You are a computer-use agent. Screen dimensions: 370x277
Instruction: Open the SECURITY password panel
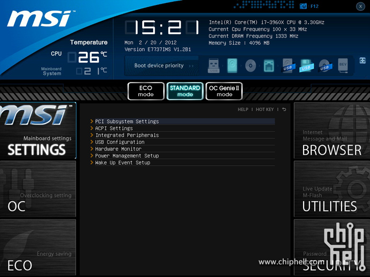(x=332, y=247)
